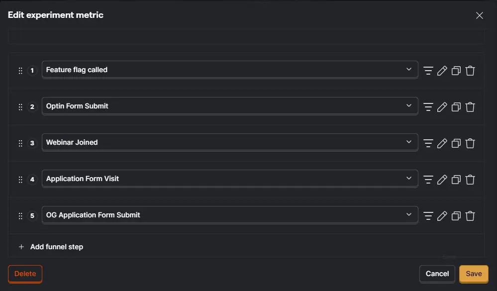Grab the drag handle of step 3
This screenshot has height=291, width=497.
[20, 143]
